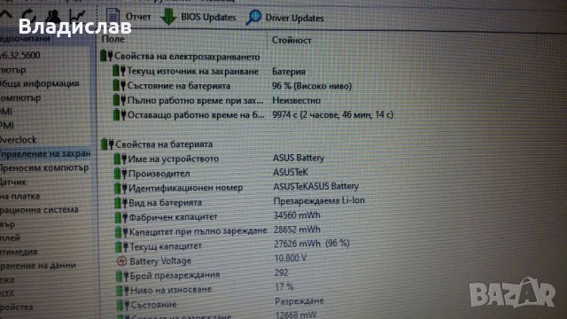This screenshot has width=567, height=319.
Task: Click battery icon beside Оставащо работно време
Action: tap(120, 114)
